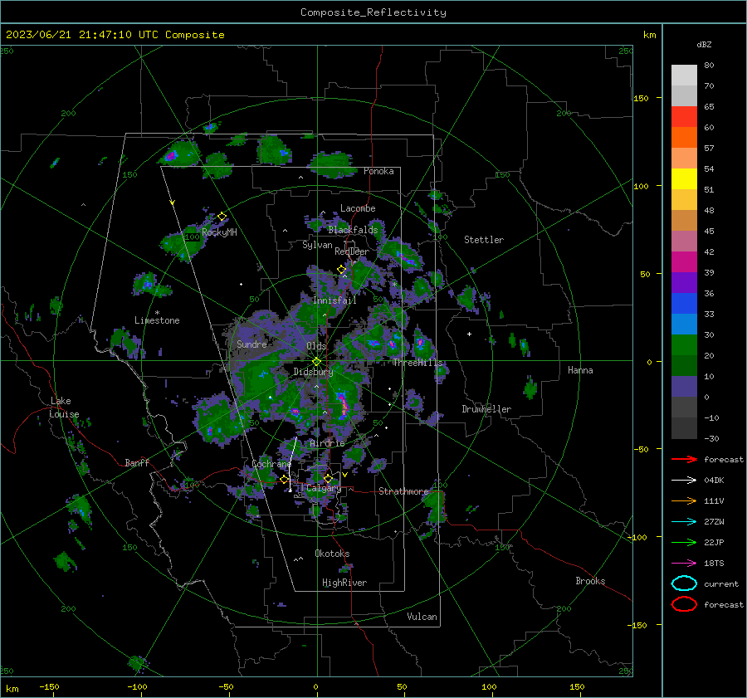Click the Sundre town label
Screen dimensions: 747x698
point(251,344)
